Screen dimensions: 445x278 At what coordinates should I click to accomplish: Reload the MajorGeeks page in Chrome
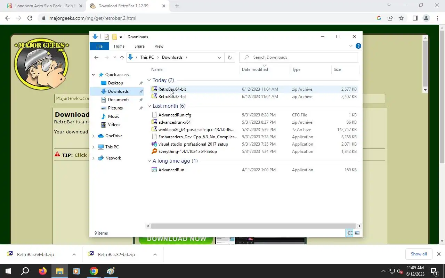(x=30, y=18)
